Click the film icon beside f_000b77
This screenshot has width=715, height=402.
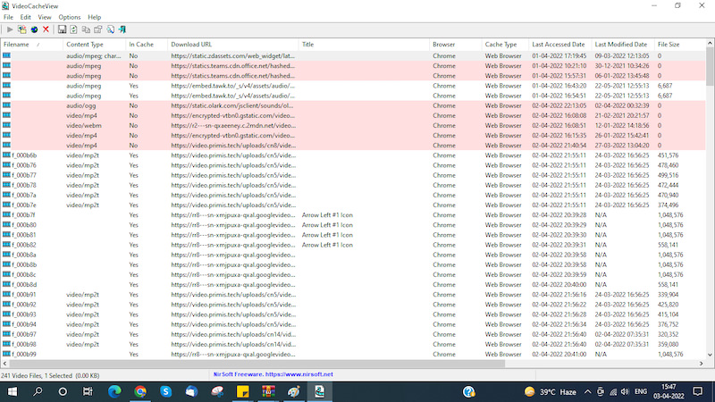pyautogui.click(x=6, y=175)
